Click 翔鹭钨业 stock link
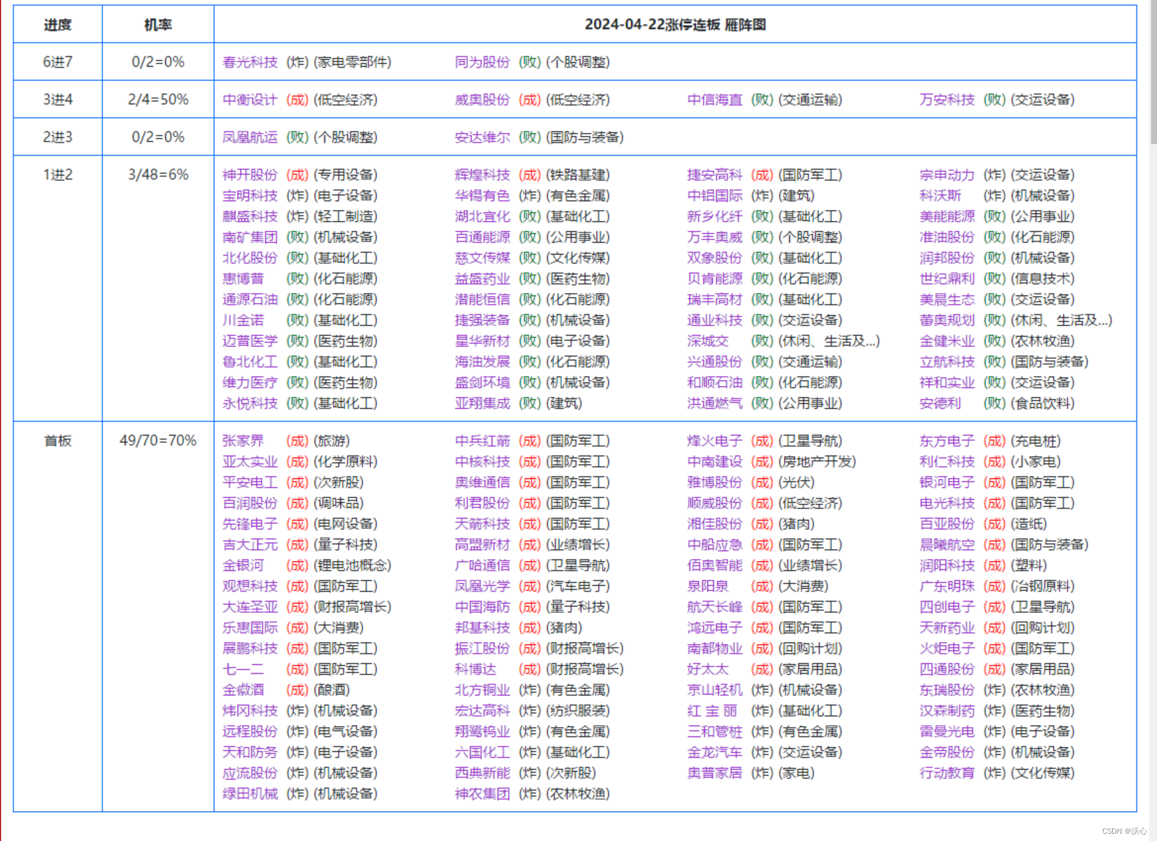This screenshot has width=1157, height=841. click(x=482, y=732)
